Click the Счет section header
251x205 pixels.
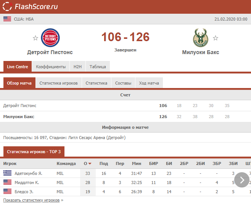click(125, 95)
